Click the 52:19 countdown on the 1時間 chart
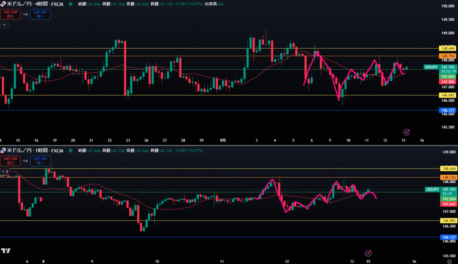 pyautogui.click(x=447, y=194)
